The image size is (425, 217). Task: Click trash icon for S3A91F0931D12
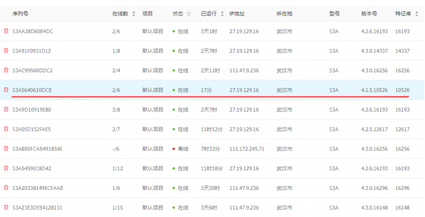(6, 51)
